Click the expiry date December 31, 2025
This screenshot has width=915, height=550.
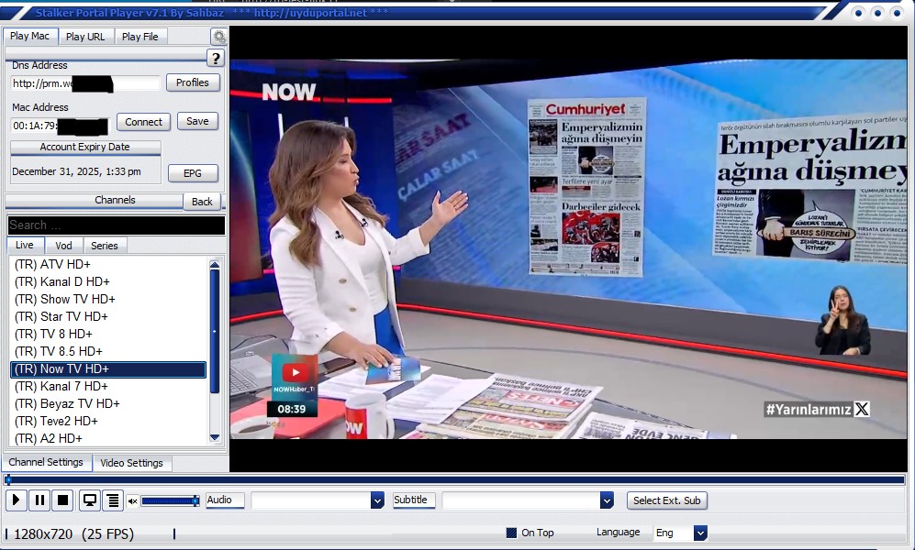[x=76, y=172]
